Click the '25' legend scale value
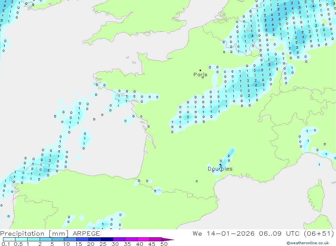 coord(103,244)
